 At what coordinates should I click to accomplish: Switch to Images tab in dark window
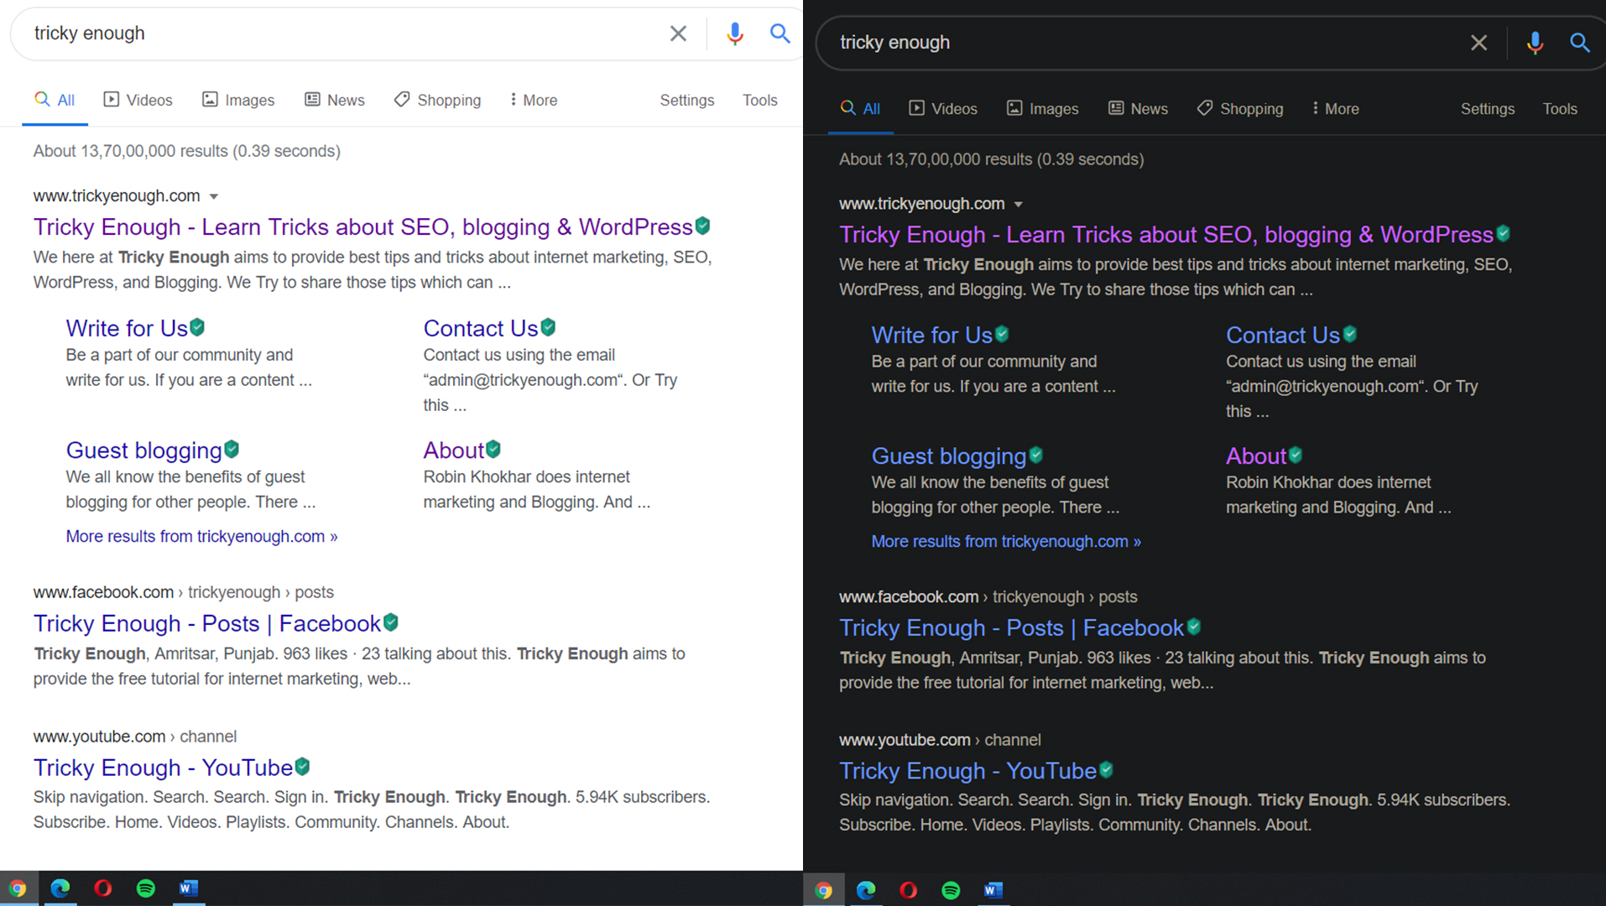point(1043,109)
